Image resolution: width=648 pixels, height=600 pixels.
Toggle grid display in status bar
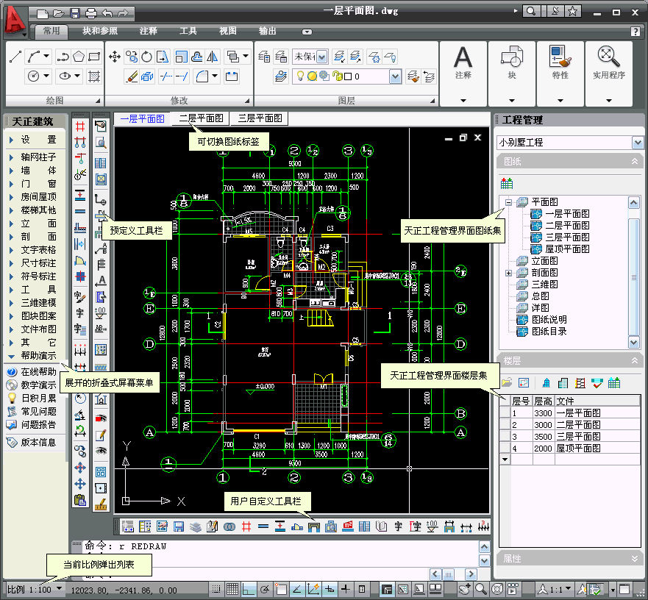tap(232, 589)
